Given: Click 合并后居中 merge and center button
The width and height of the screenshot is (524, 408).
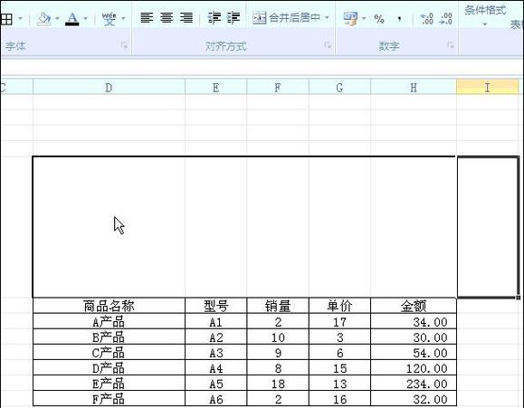Looking at the screenshot, I should tap(286, 18).
